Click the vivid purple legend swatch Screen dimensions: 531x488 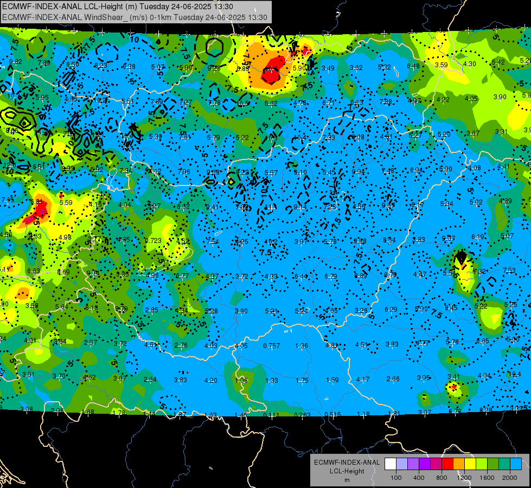coord(425,464)
